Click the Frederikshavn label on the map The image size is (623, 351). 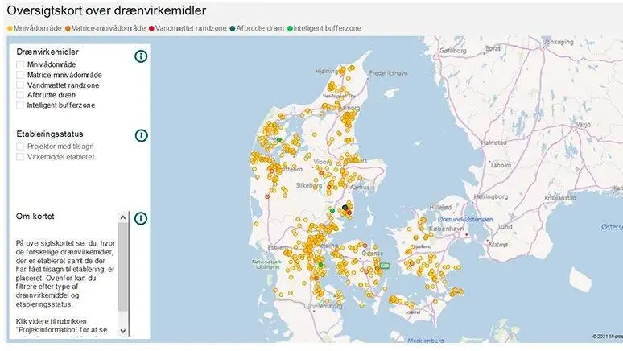click(x=388, y=73)
